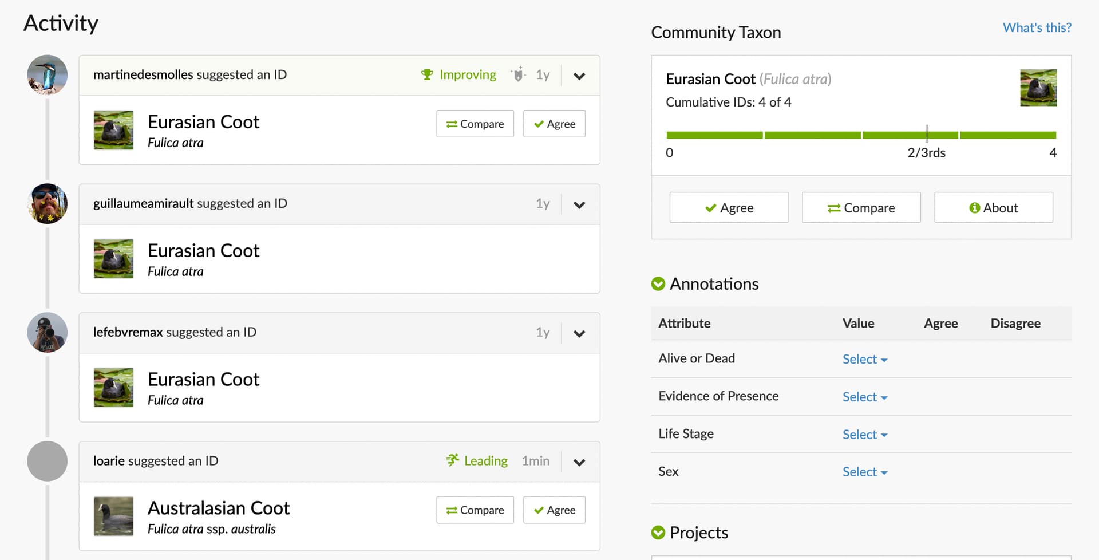The width and height of the screenshot is (1099, 560).
Task: Choose a value for Life Stage
Action: click(864, 435)
